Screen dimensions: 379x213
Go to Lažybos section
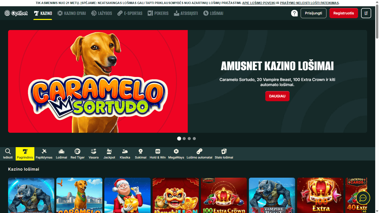[x=102, y=13]
